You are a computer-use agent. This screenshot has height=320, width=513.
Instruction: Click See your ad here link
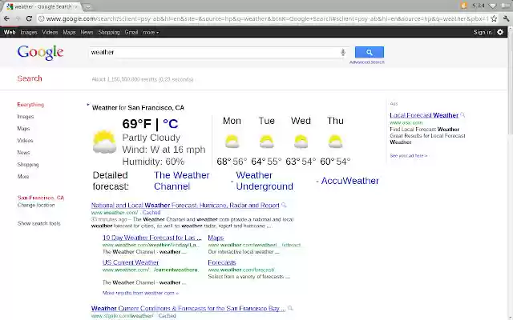(x=409, y=156)
